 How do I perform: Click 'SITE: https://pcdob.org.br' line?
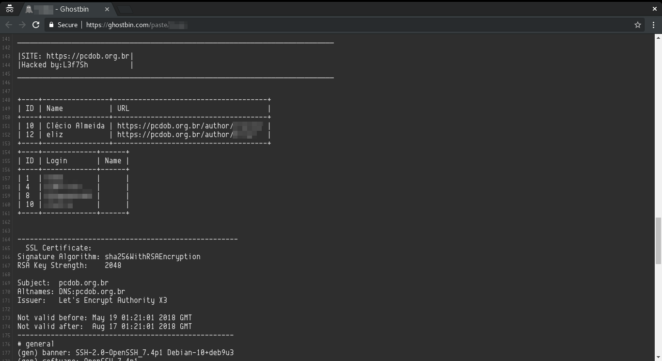tap(75, 56)
